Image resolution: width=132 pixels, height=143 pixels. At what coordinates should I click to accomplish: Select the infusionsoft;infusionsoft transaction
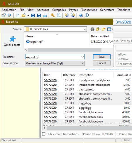click(x=94, y=85)
